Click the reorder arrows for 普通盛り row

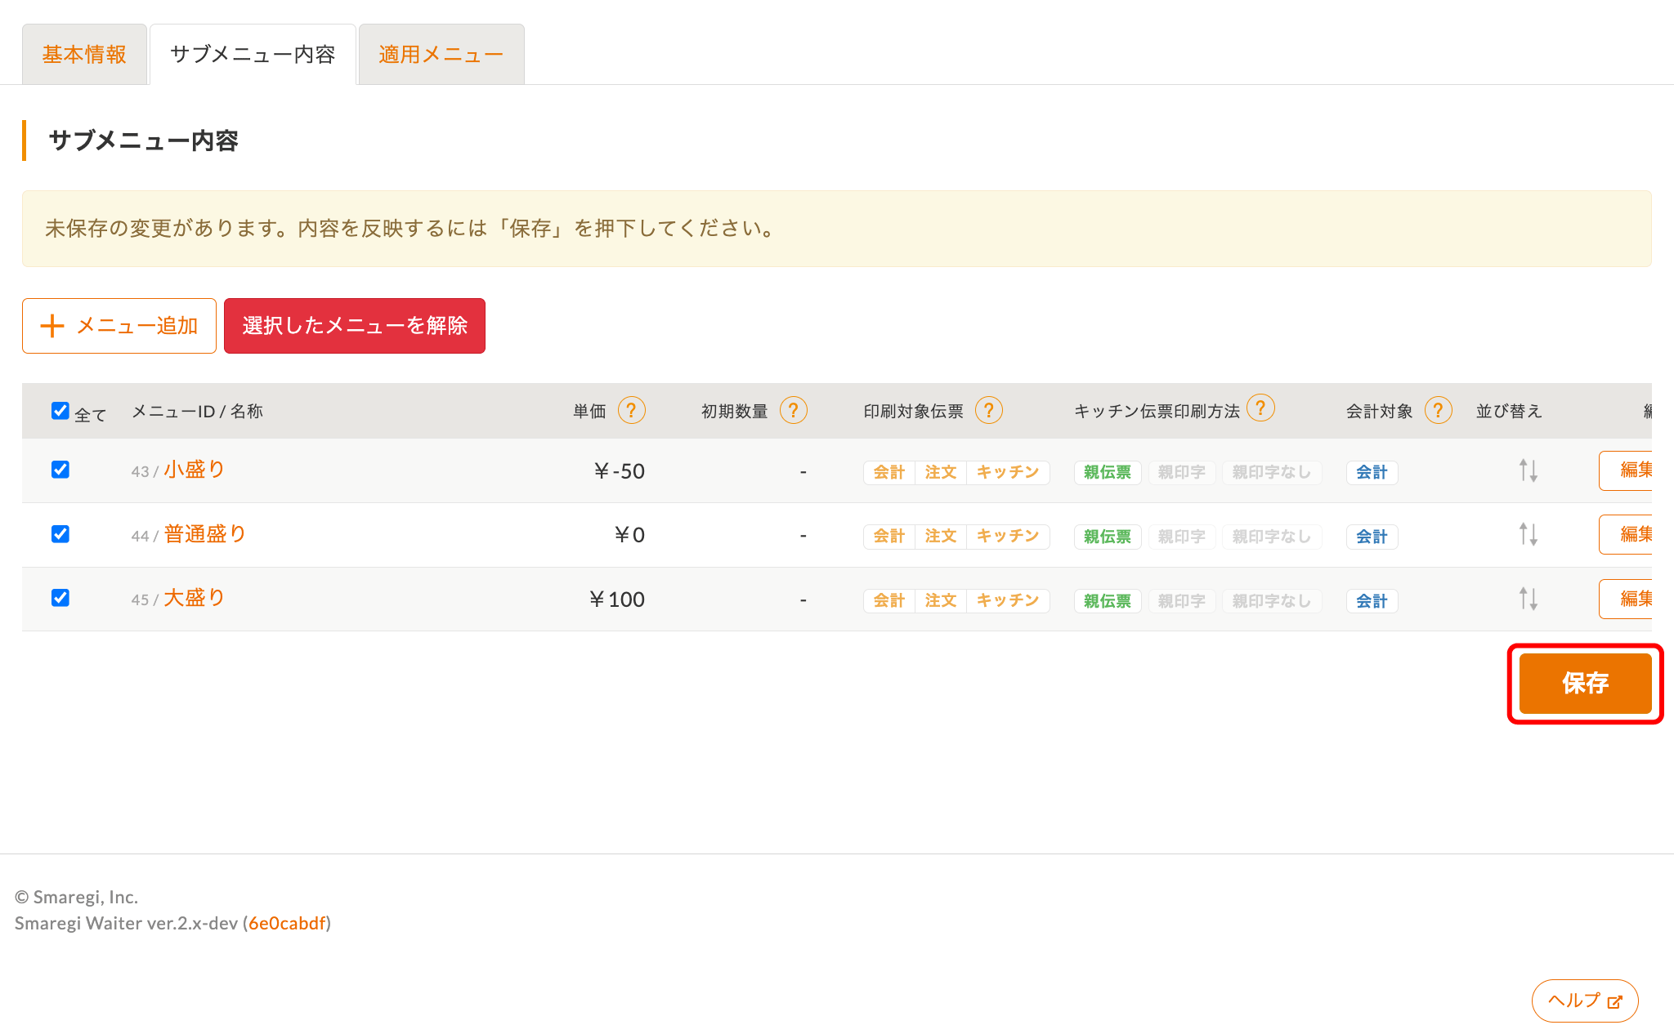pyautogui.click(x=1529, y=534)
